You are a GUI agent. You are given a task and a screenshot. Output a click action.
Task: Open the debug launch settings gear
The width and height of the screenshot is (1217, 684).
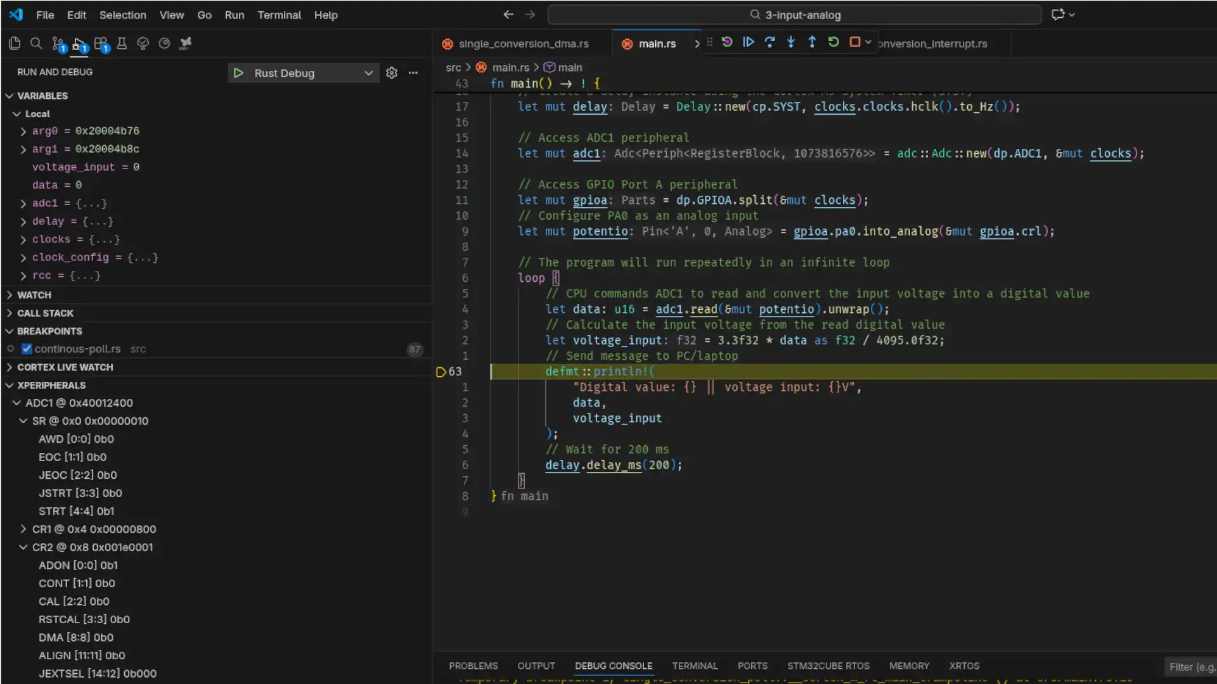(391, 73)
